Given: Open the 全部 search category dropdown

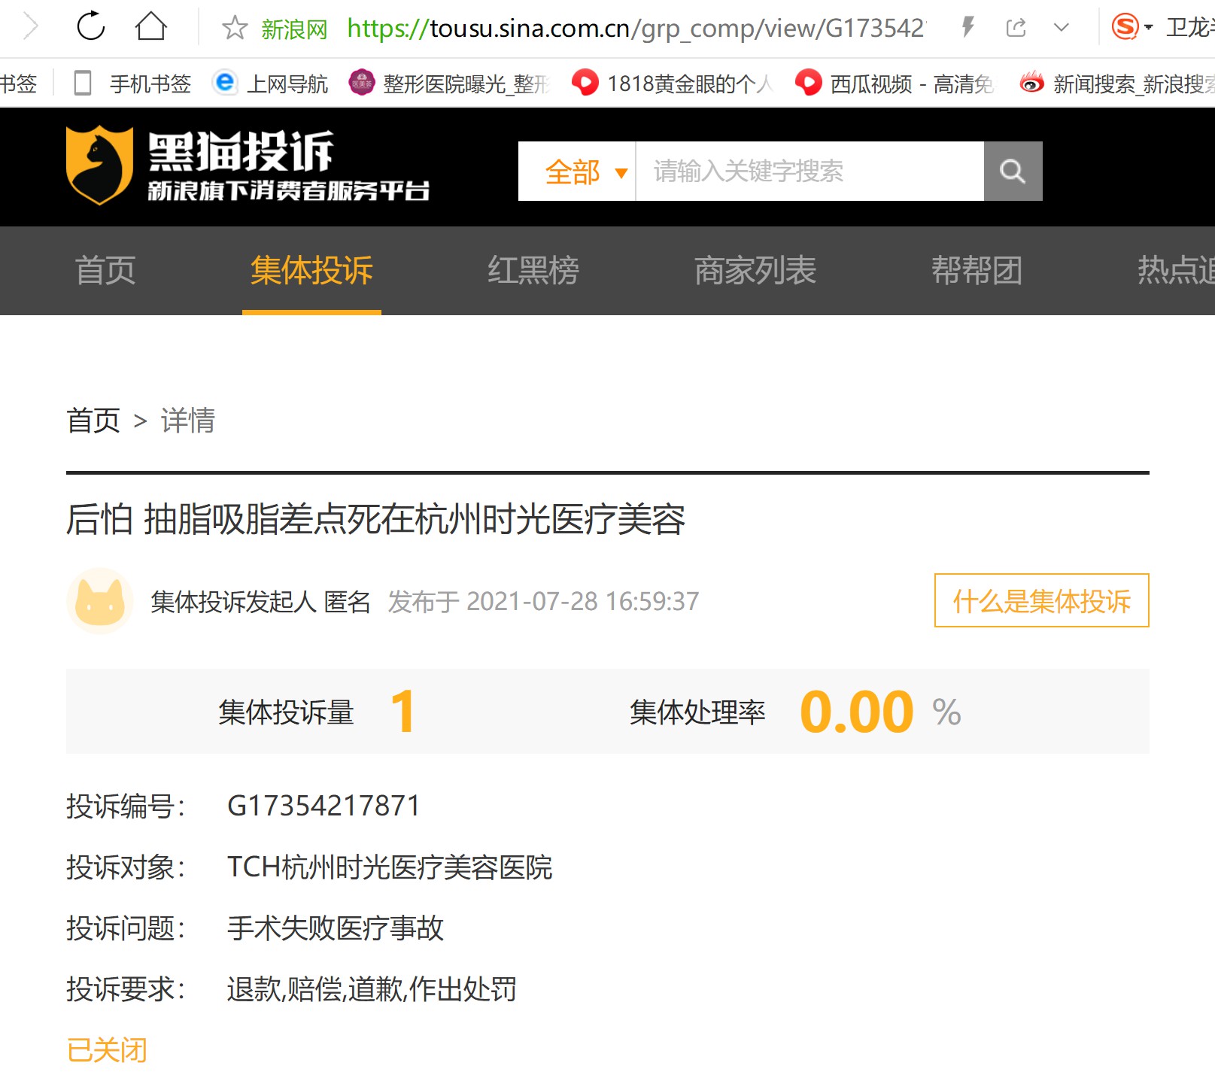Looking at the screenshot, I should pos(577,172).
